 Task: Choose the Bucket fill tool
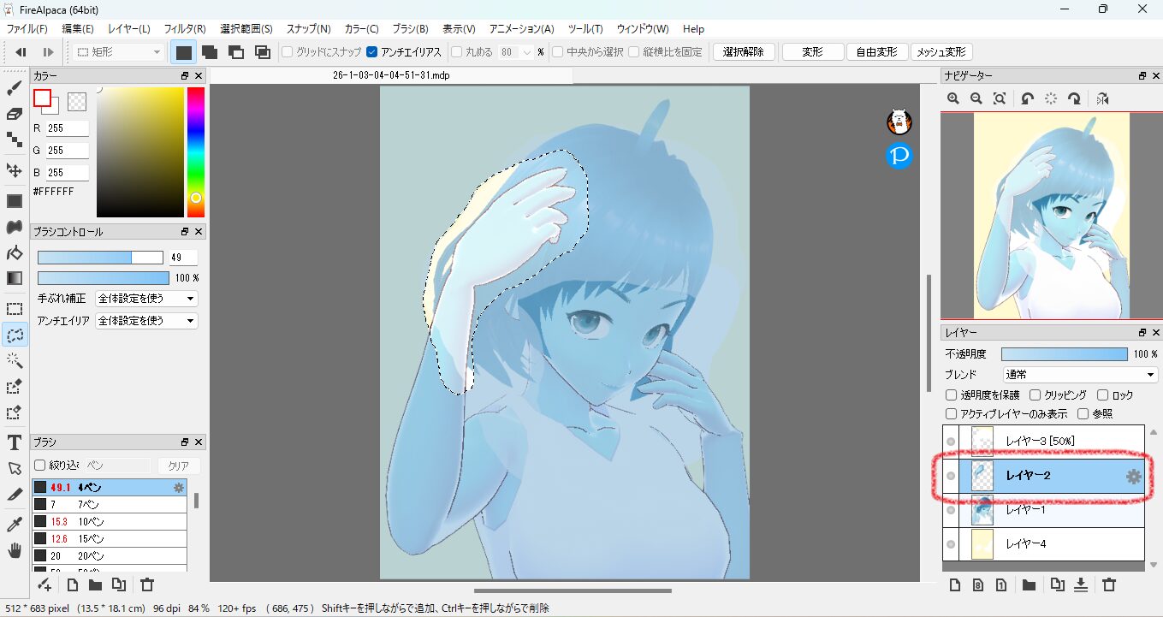coord(15,252)
